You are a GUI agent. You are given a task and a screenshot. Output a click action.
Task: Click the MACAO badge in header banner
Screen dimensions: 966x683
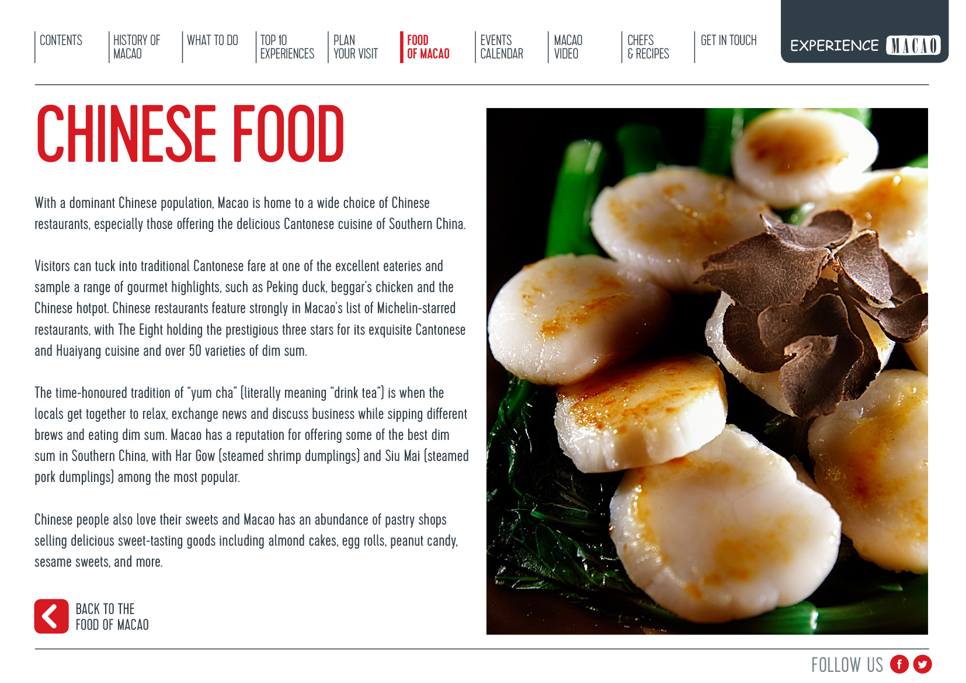coord(913,46)
